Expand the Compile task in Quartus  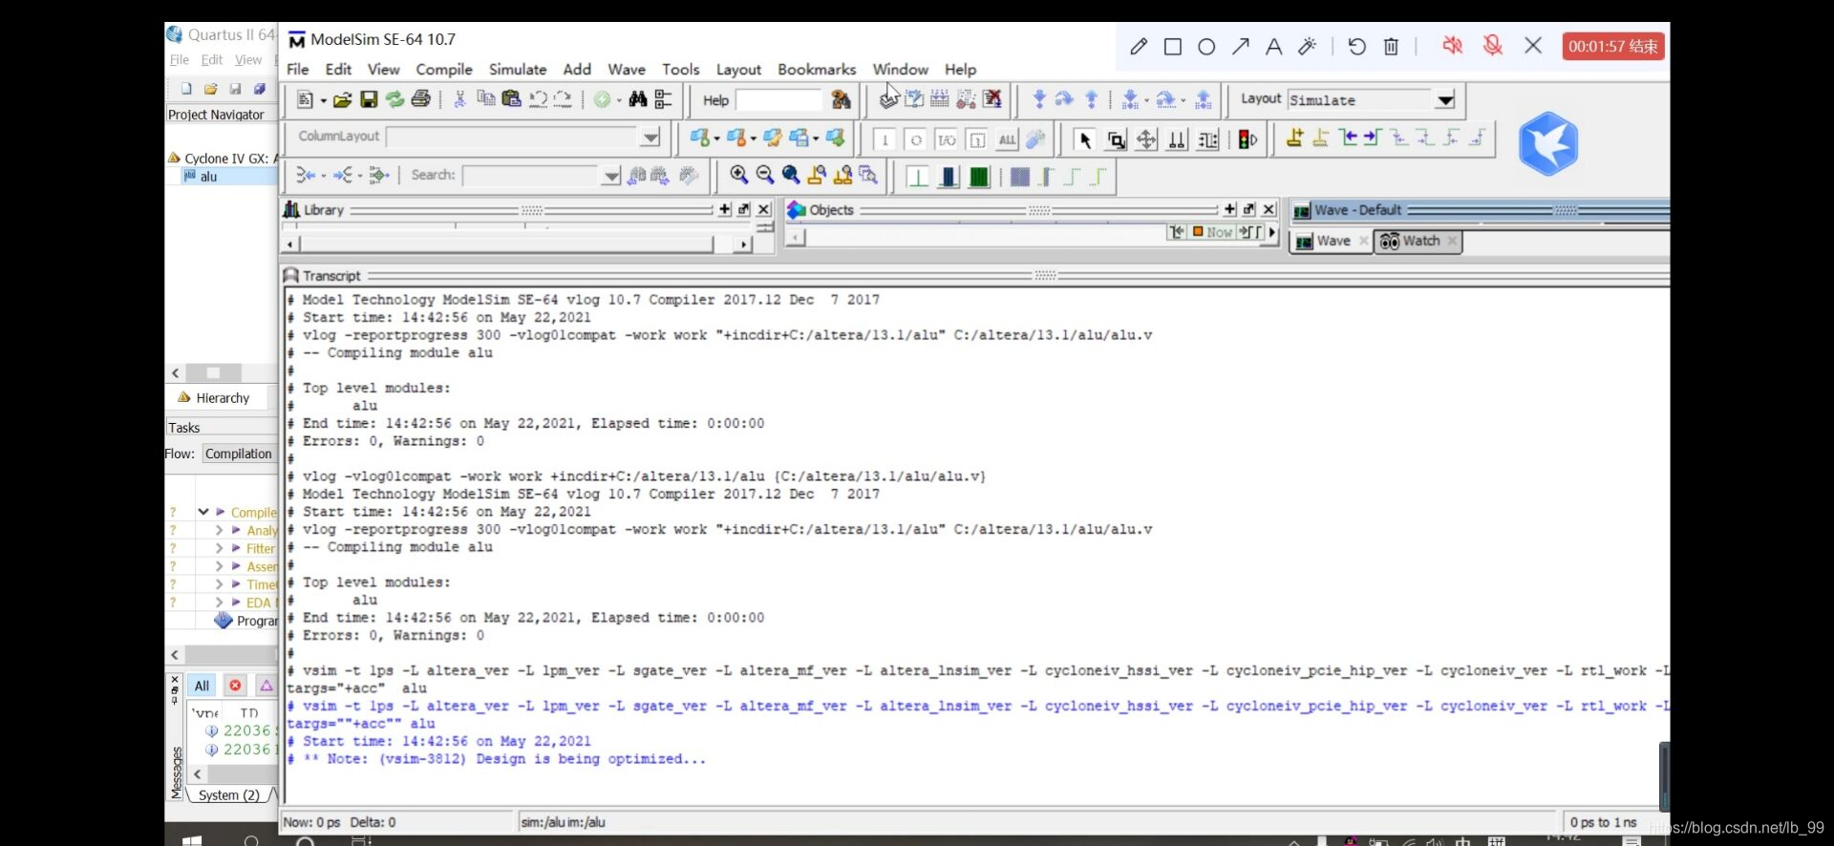point(203,512)
